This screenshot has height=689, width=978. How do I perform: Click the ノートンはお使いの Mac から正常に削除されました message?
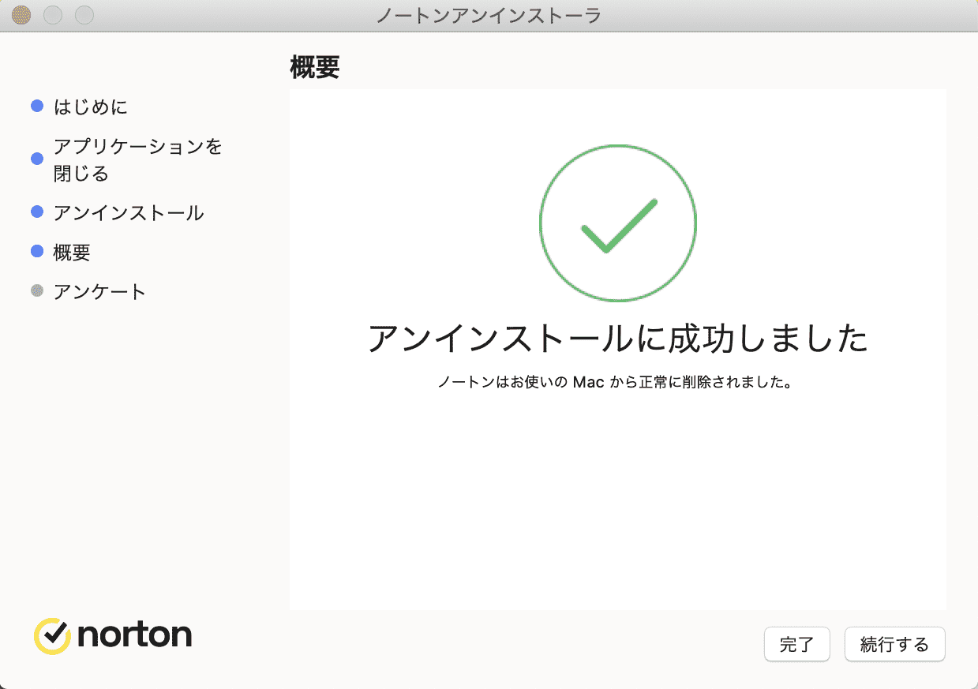(615, 384)
